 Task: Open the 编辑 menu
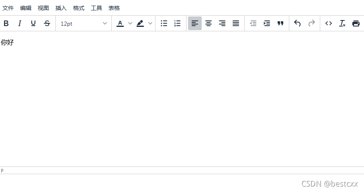(x=26, y=8)
